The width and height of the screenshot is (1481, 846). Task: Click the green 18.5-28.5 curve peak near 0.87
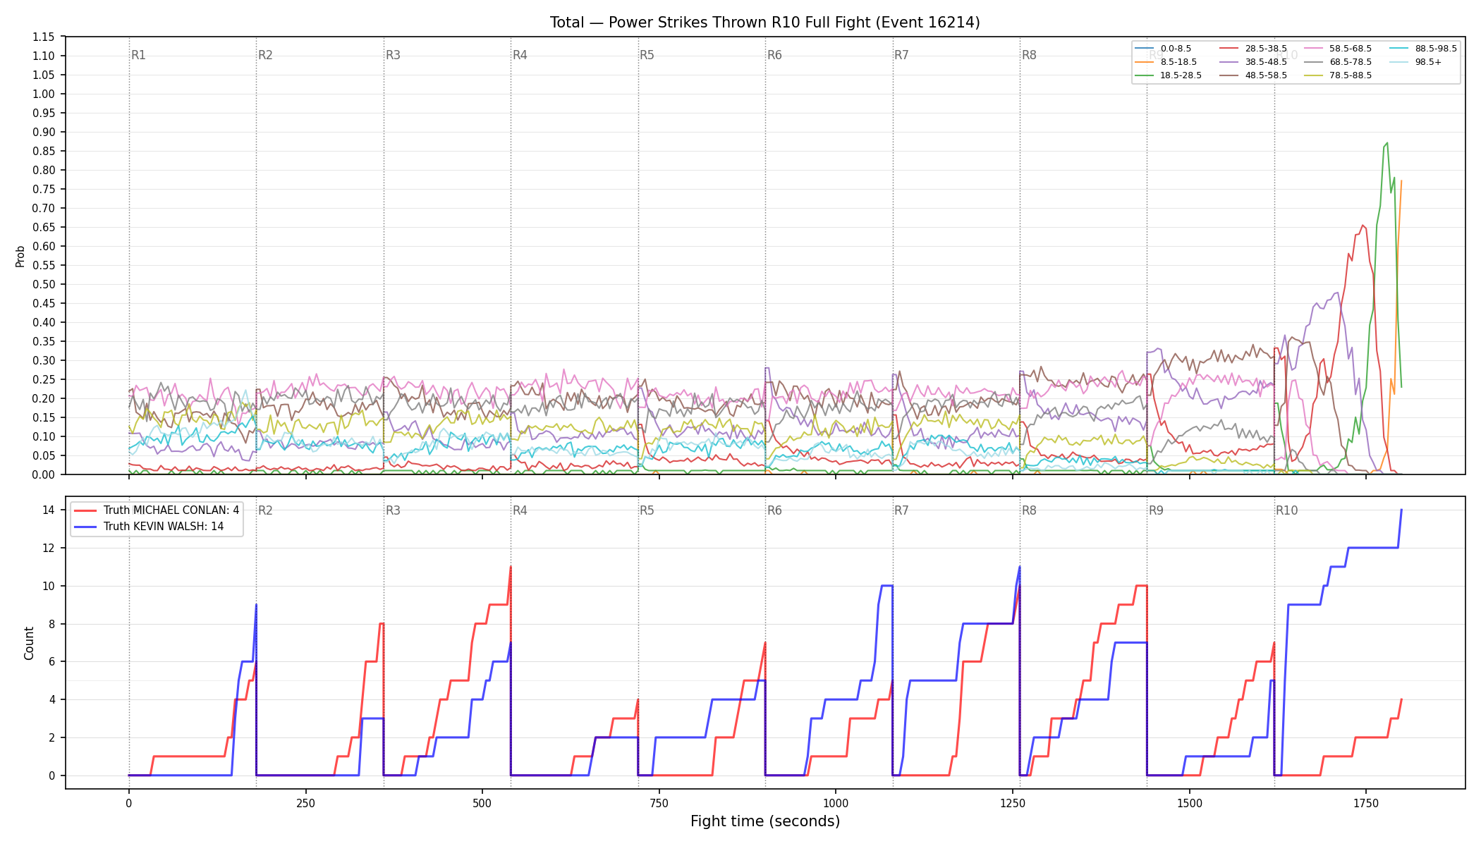click(x=1387, y=143)
